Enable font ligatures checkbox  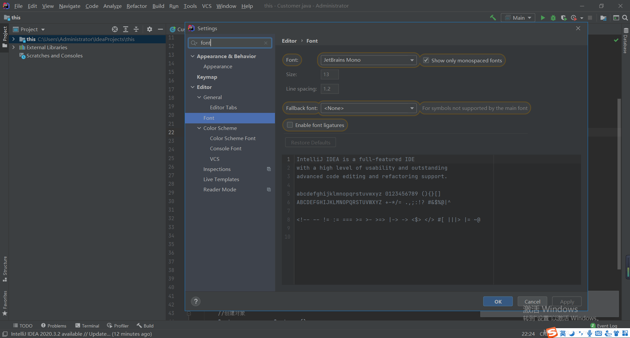point(290,125)
